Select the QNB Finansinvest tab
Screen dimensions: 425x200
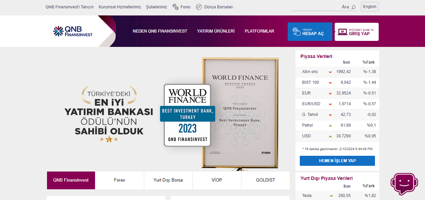(x=71, y=180)
